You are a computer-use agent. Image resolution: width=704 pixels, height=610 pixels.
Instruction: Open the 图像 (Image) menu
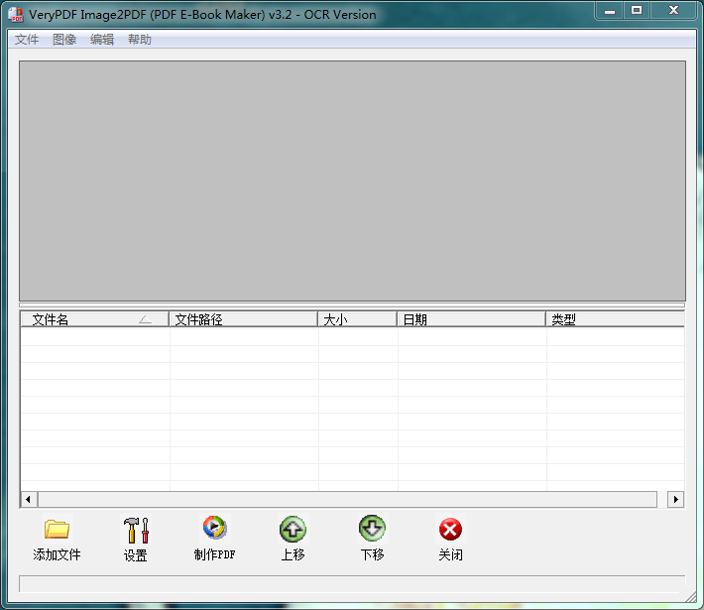coord(64,40)
